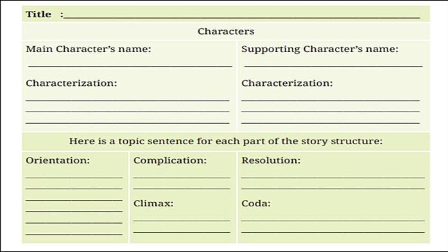This screenshot has height=252, width=448.
Task: Click Characterization label in Main Character column
Action: point(71,83)
